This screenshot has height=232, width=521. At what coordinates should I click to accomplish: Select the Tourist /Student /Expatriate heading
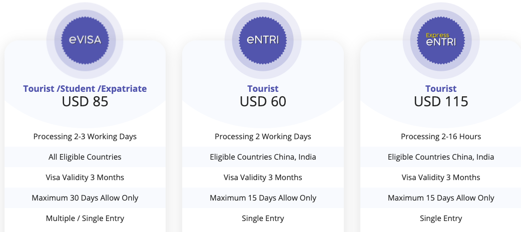coord(85,89)
